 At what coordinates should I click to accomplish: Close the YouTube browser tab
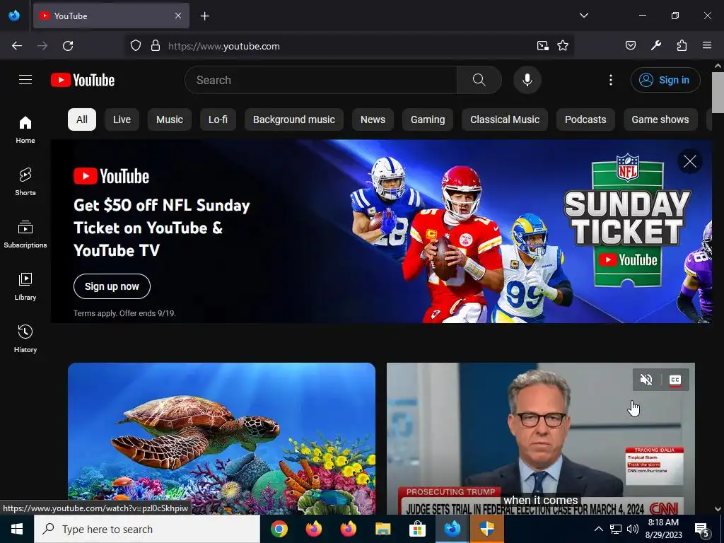(178, 16)
